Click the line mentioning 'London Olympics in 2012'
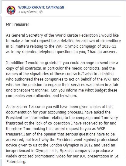This screenshot has width=126, height=166. click(60, 145)
